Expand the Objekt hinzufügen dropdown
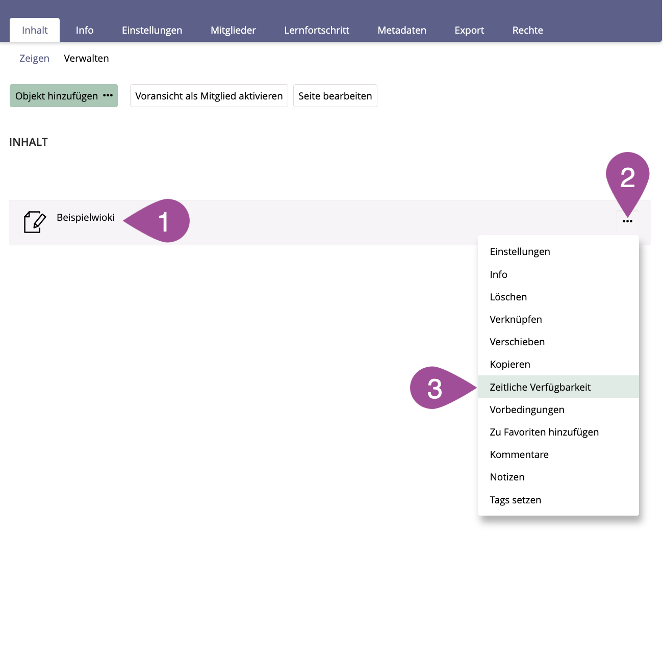The image size is (663, 663). pos(64,96)
